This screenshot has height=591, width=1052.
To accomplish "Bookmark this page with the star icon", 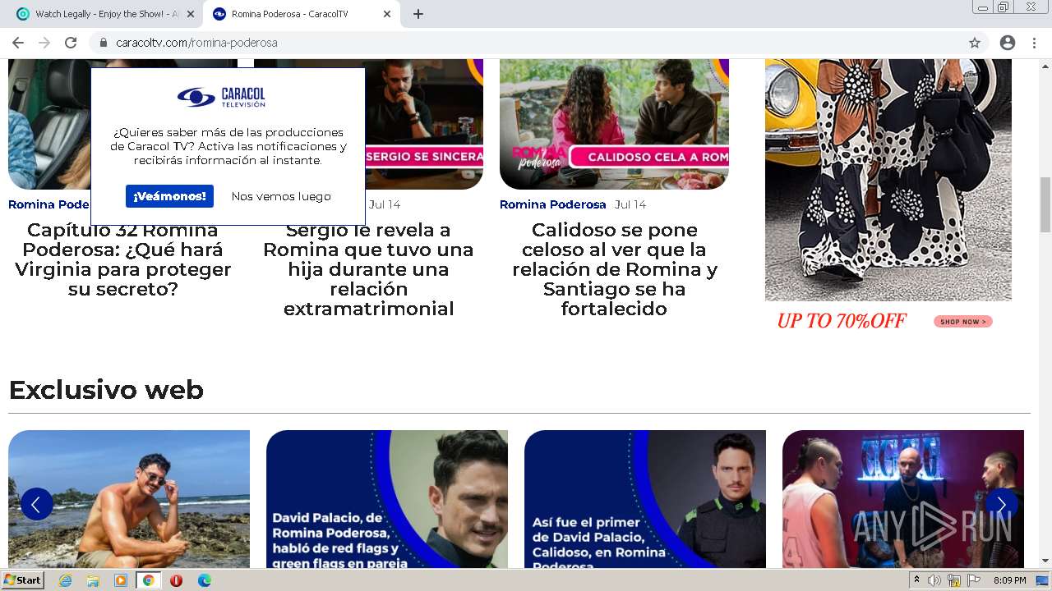I will pyautogui.click(x=975, y=43).
